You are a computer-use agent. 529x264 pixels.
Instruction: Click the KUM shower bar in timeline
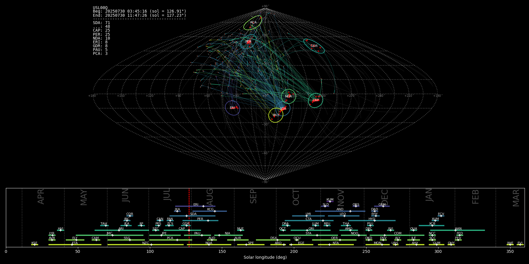pos(330,202)
